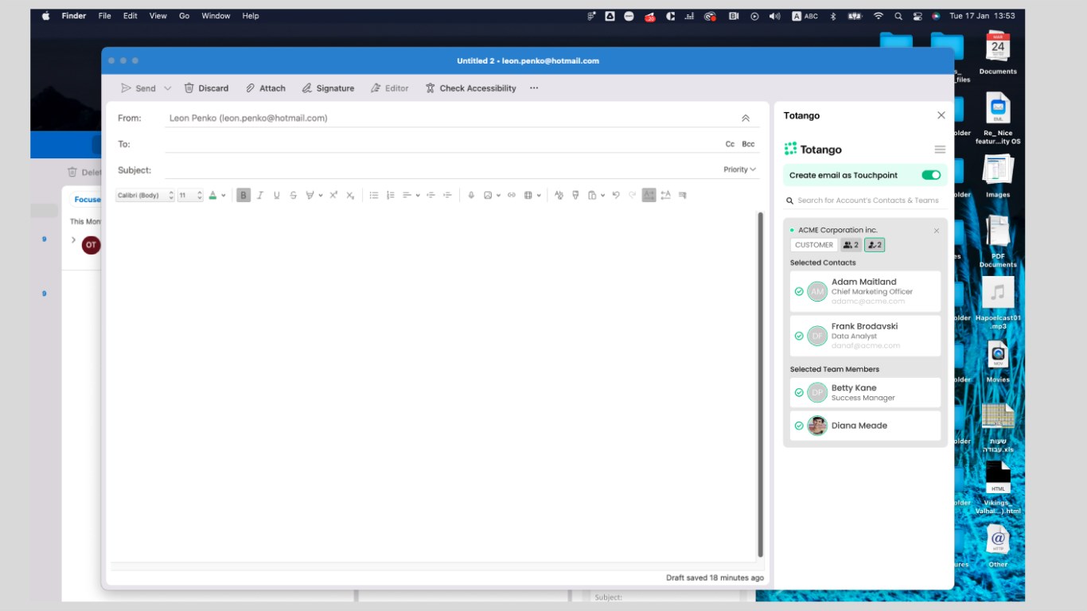Uncheck Adam Maitland contact
Viewport: 1087px width, 611px height.
(799, 292)
